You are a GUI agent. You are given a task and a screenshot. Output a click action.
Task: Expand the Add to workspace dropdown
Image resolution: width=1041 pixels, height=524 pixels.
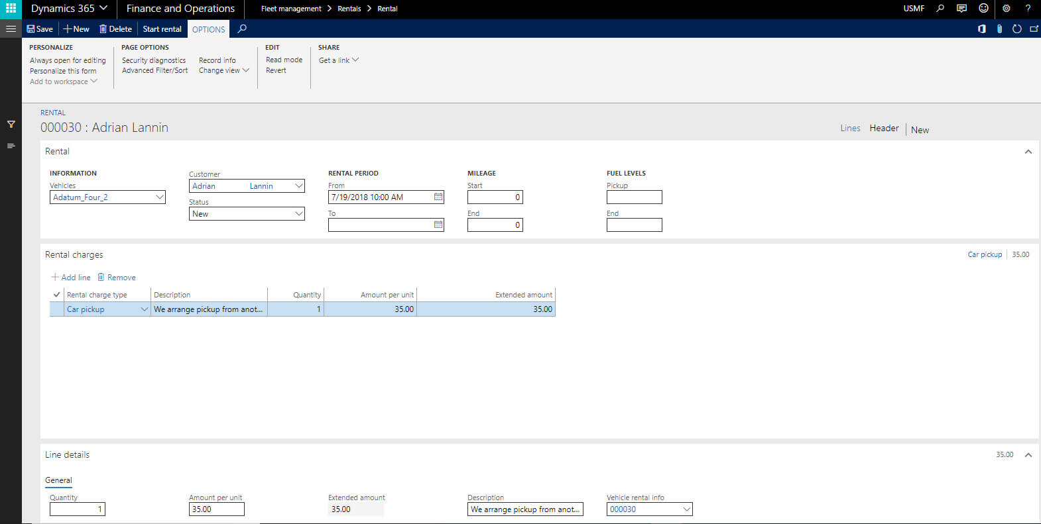click(64, 81)
